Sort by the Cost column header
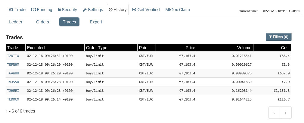The height and width of the screenshot is (123, 304). tap(285, 48)
